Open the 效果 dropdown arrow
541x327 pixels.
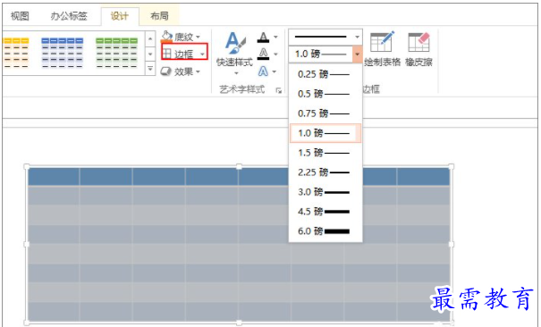(198, 71)
